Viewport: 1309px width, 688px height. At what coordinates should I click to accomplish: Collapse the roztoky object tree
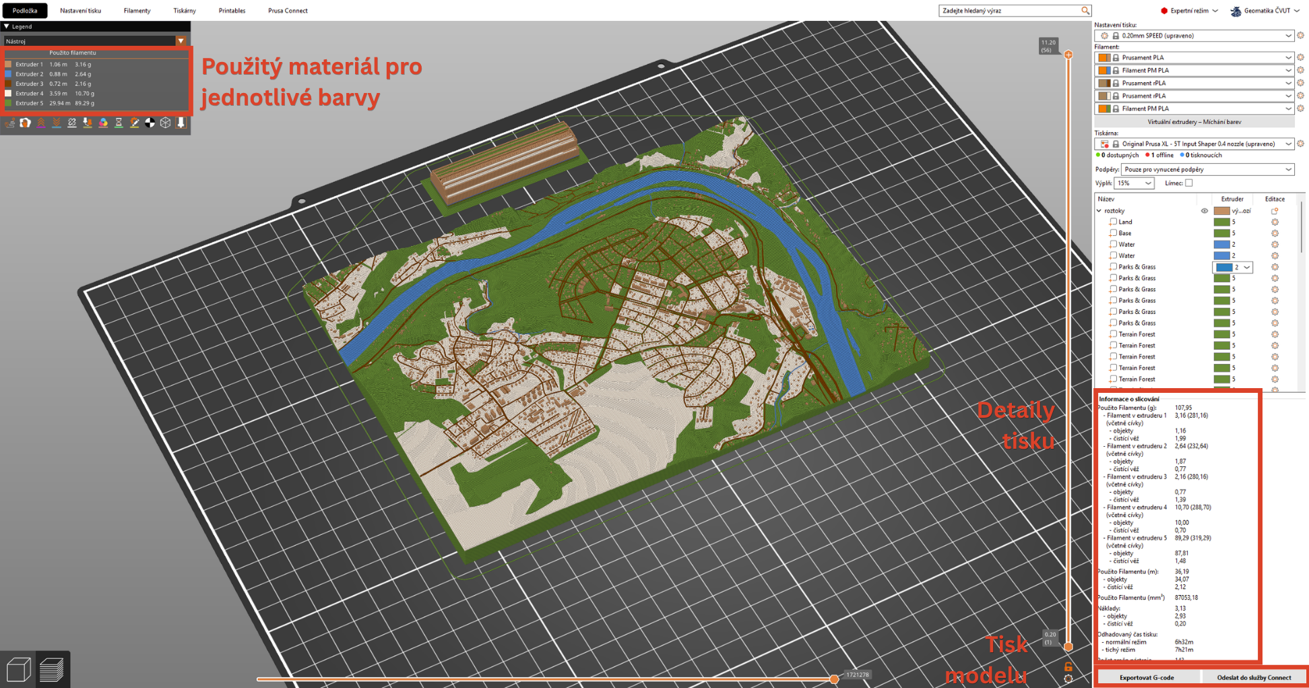click(x=1099, y=211)
